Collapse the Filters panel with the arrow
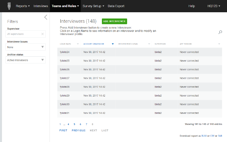The width and height of the screenshot is (227, 142). tap(46, 17)
